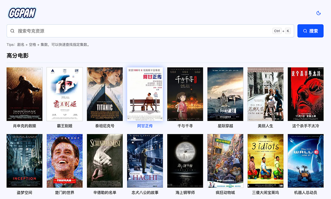The image size is (331, 199).
Task: Click the Ctrl shortcut key badge
Action: [x=277, y=31]
